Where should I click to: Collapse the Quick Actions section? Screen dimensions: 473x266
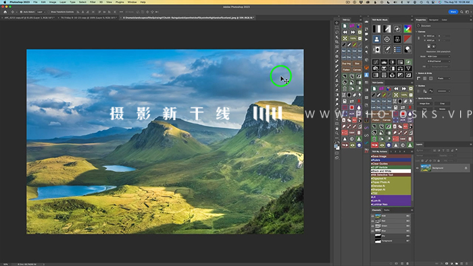pyautogui.click(x=417, y=98)
